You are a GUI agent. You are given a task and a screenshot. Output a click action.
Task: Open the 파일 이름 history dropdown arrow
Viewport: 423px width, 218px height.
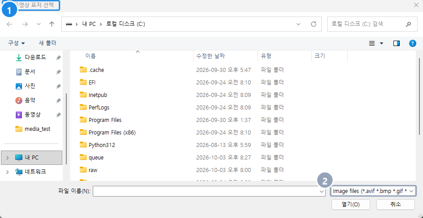pos(322,191)
